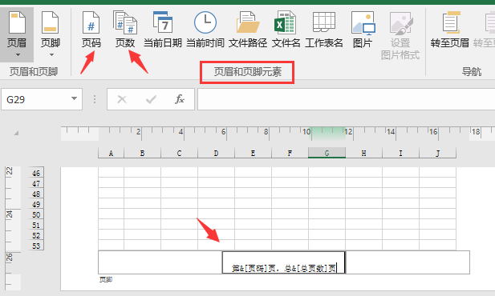Confirm entry with the checkmark button

click(x=151, y=99)
